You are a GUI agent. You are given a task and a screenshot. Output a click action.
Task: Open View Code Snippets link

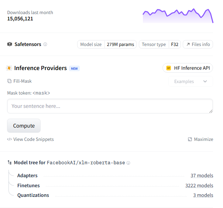pyautogui.click(x=30, y=139)
